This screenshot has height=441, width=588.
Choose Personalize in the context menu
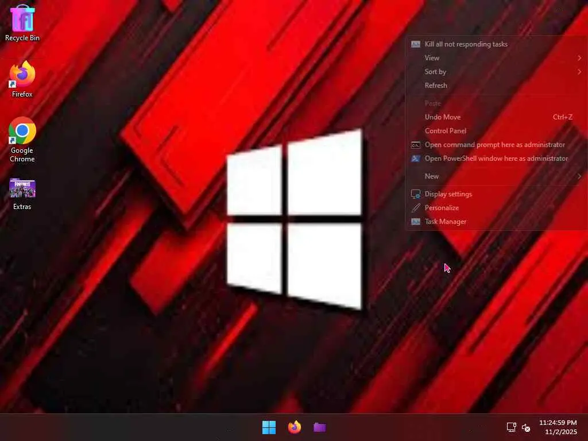pos(496,208)
